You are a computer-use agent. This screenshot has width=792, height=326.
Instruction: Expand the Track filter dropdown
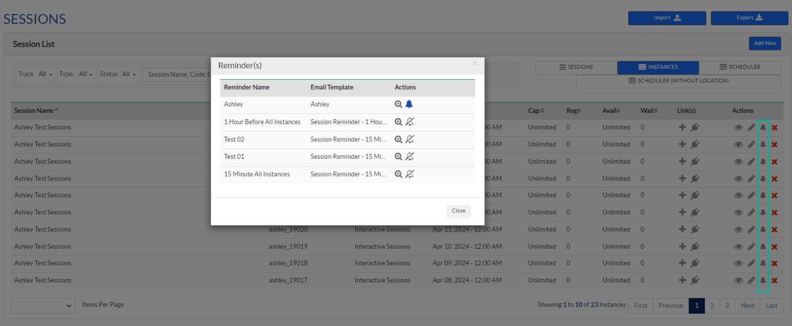pos(45,74)
